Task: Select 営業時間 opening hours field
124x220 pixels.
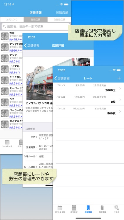Action: [38, 148]
